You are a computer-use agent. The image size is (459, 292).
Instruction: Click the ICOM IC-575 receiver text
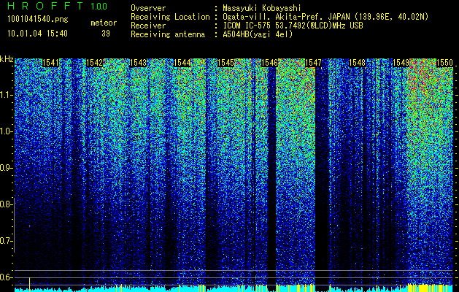pos(293,26)
